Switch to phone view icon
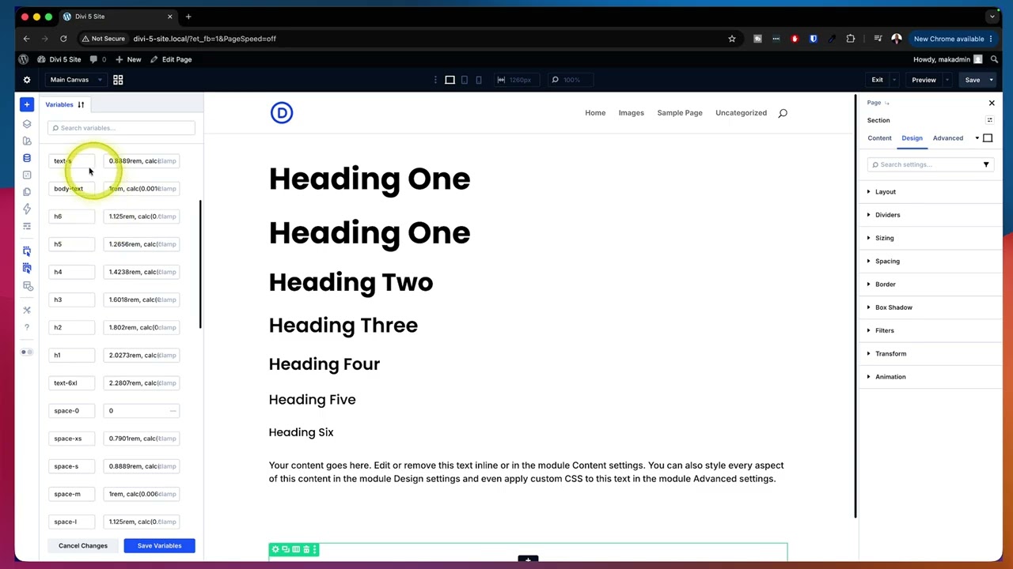The image size is (1013, 569). click(x=479, y=80)
